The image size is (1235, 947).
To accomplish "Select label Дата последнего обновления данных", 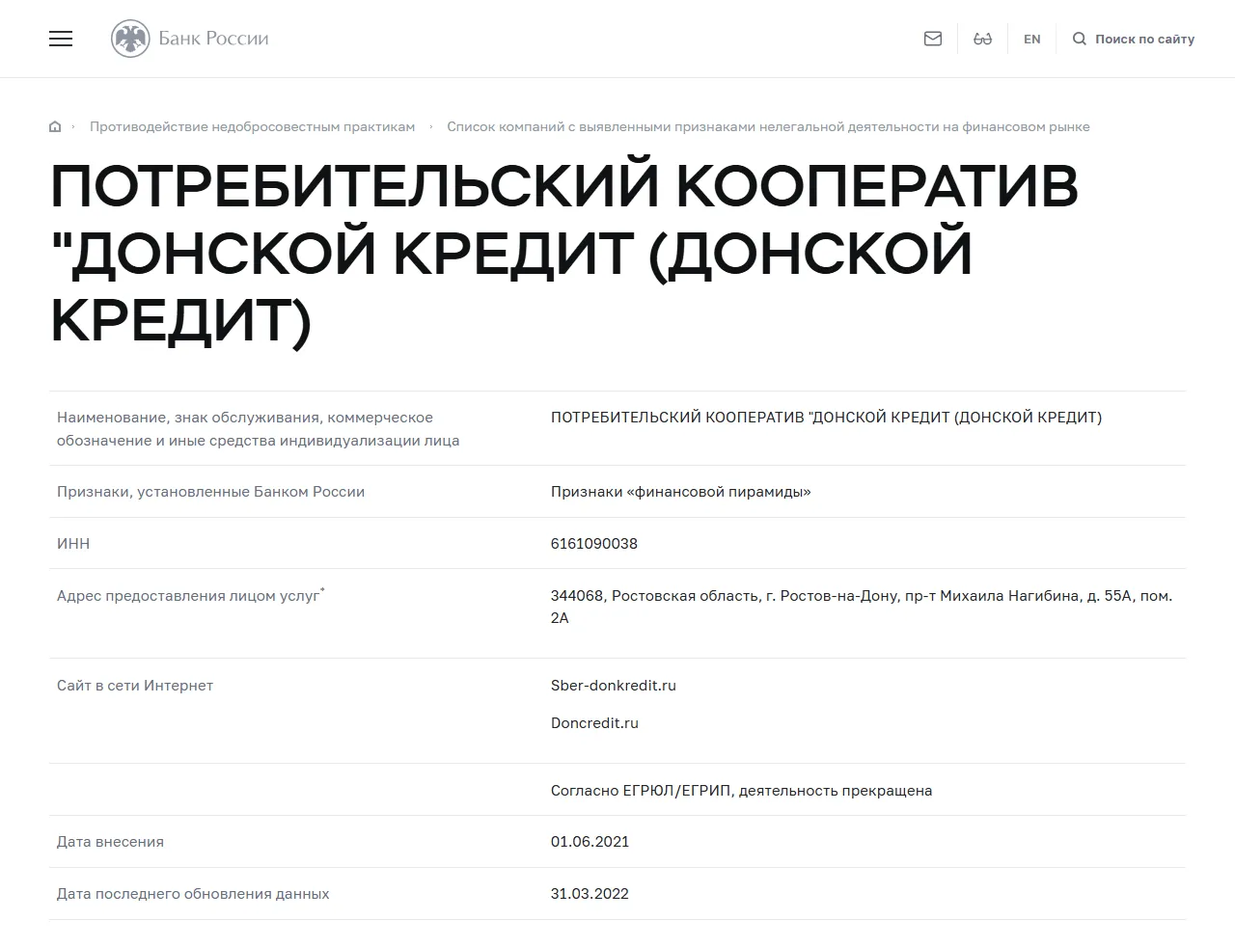I will coord(193,894).
